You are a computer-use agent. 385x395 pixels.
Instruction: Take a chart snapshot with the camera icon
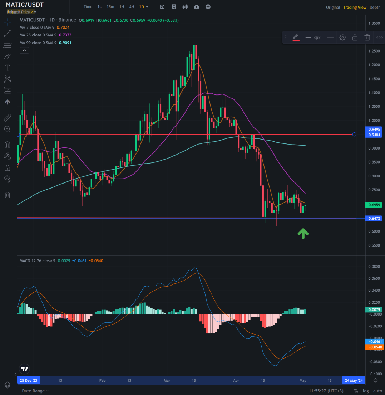coord(196,6)
